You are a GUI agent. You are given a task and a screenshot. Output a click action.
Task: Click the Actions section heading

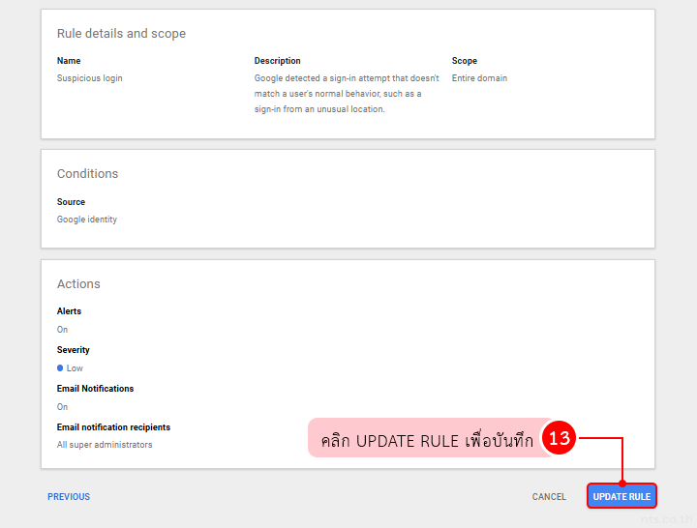point(78,284)
